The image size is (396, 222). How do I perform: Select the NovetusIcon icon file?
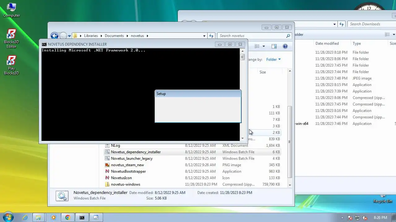[x=192, y=178]
